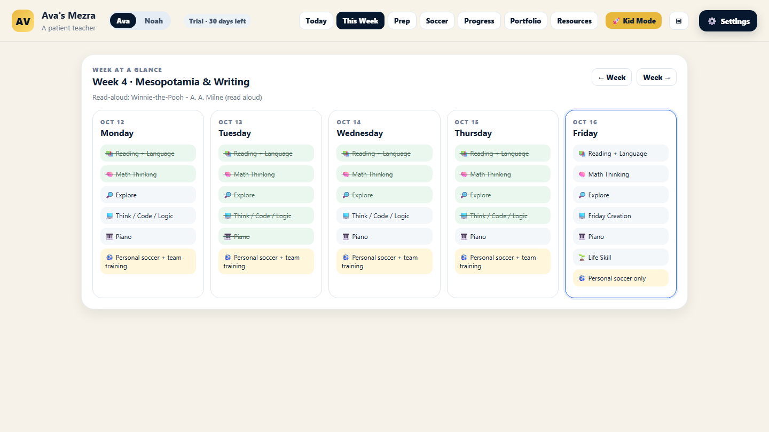Viewport: 769px width, 432px height.
Task: Enable Kid Mode
Action: pos(633,21)
